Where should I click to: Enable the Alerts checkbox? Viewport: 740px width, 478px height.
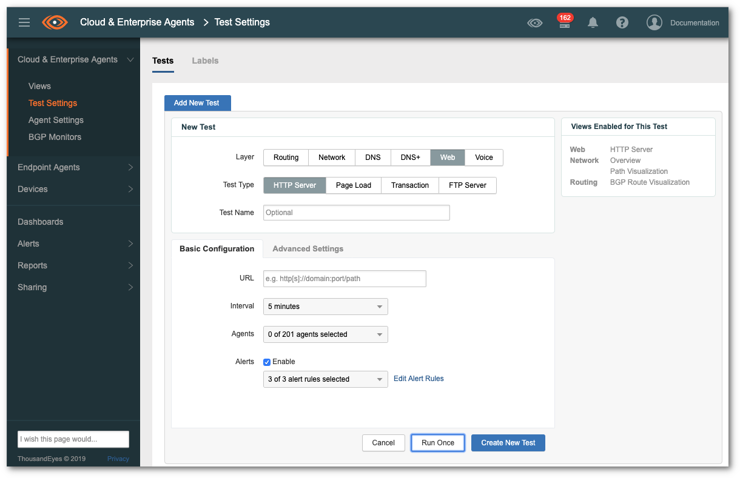click(x=266, y=362)
